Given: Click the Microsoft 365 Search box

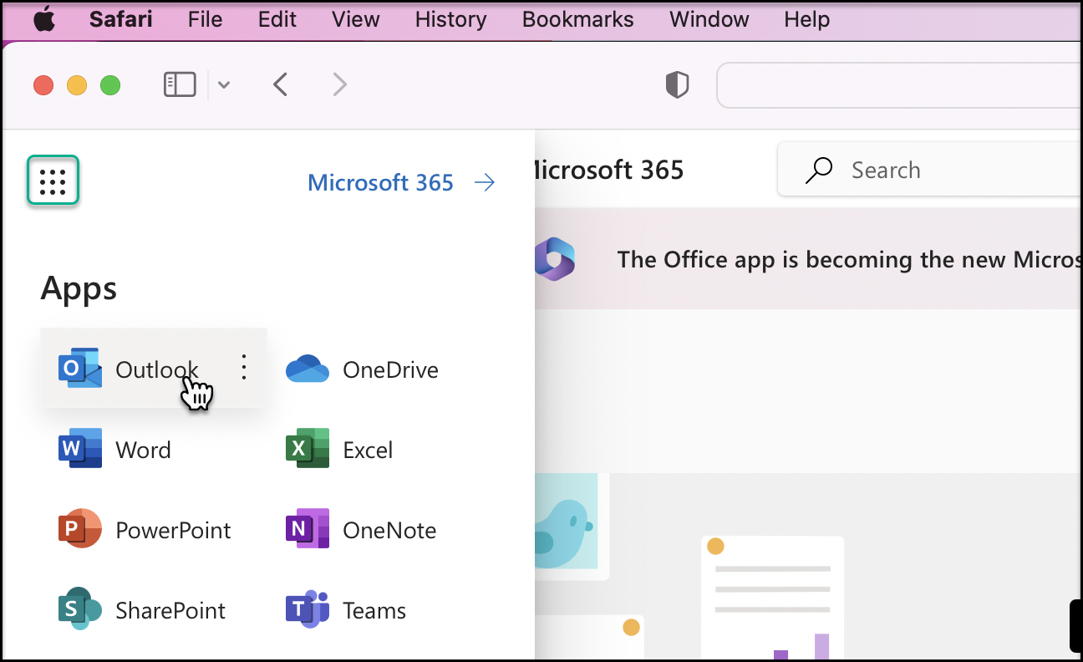Looking at the screenshot, I should point(936,171).
